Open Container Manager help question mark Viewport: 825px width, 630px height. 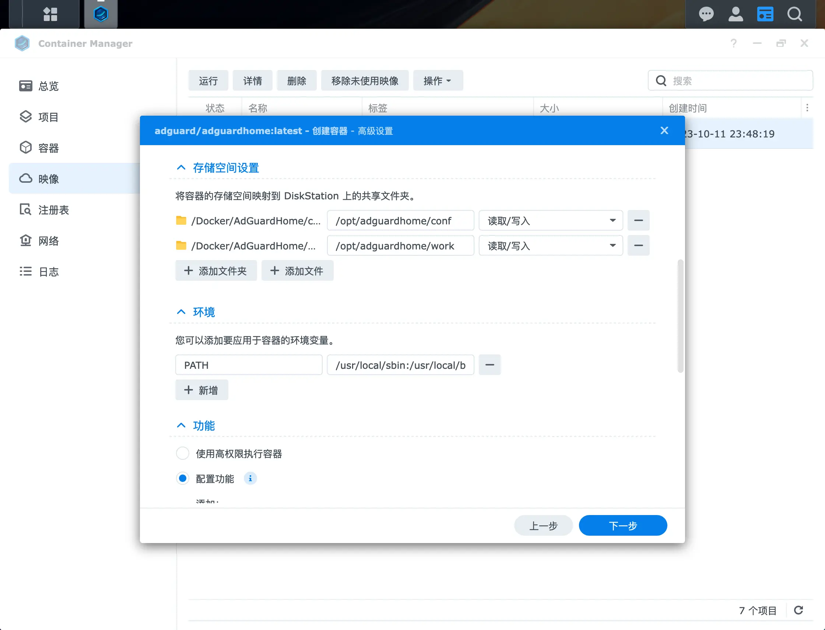click(x=734, y=43)
